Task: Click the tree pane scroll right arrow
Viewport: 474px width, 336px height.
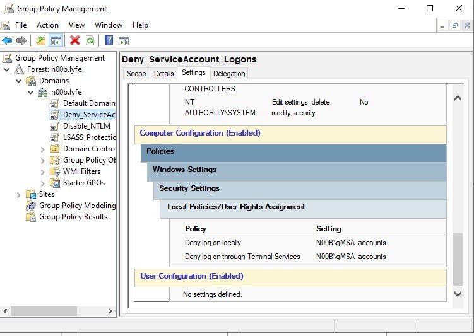Action: pyautogui.click(x=110, y=311)
